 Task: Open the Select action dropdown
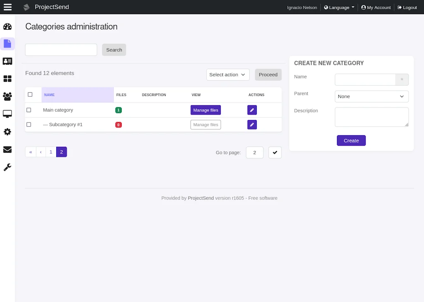pos(228,74)
